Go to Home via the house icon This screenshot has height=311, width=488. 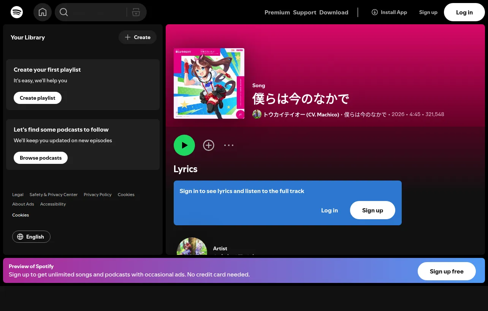click(43, 12)
